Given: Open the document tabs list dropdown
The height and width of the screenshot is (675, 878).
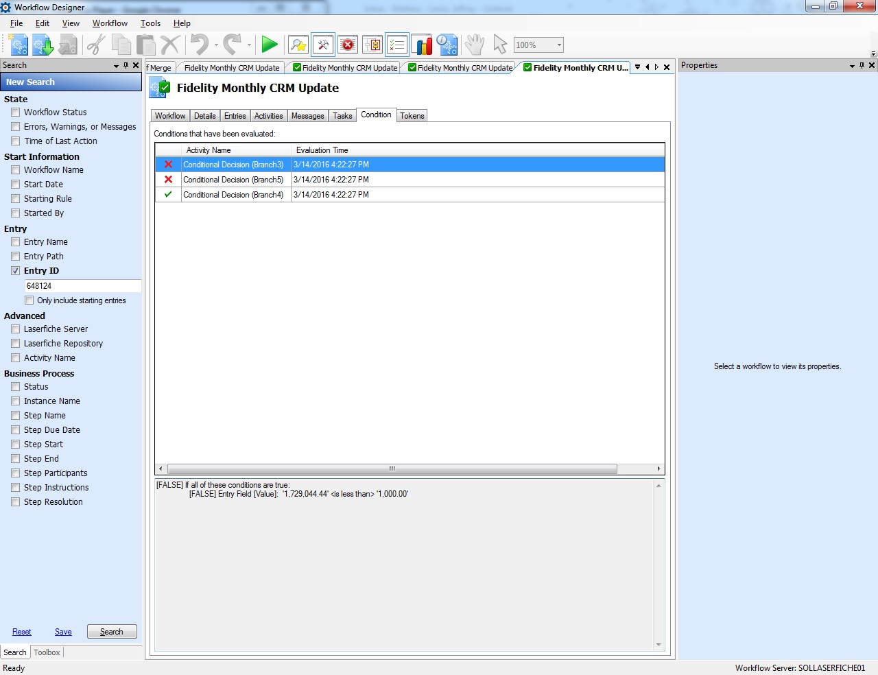Looking at the screenshot, I should pos(637,67).
